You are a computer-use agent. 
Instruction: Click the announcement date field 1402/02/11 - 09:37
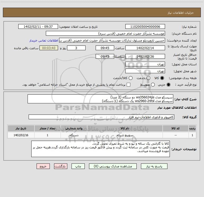click(38, 27)
